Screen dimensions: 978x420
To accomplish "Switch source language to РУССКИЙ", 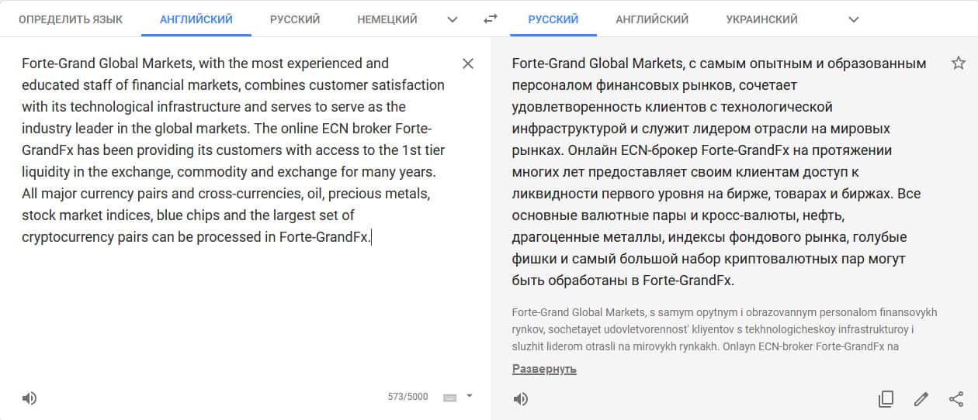I will 296,19.
